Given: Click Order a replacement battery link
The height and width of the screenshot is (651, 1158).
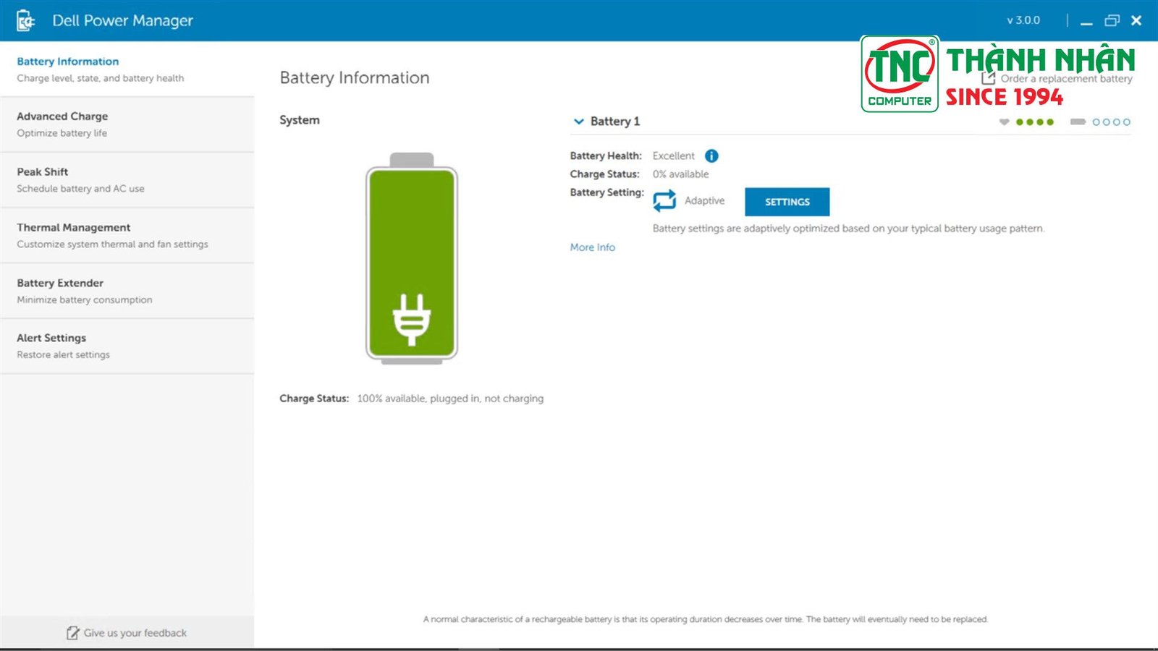Looking at the screenshot, I should (x=1065, y=79).
